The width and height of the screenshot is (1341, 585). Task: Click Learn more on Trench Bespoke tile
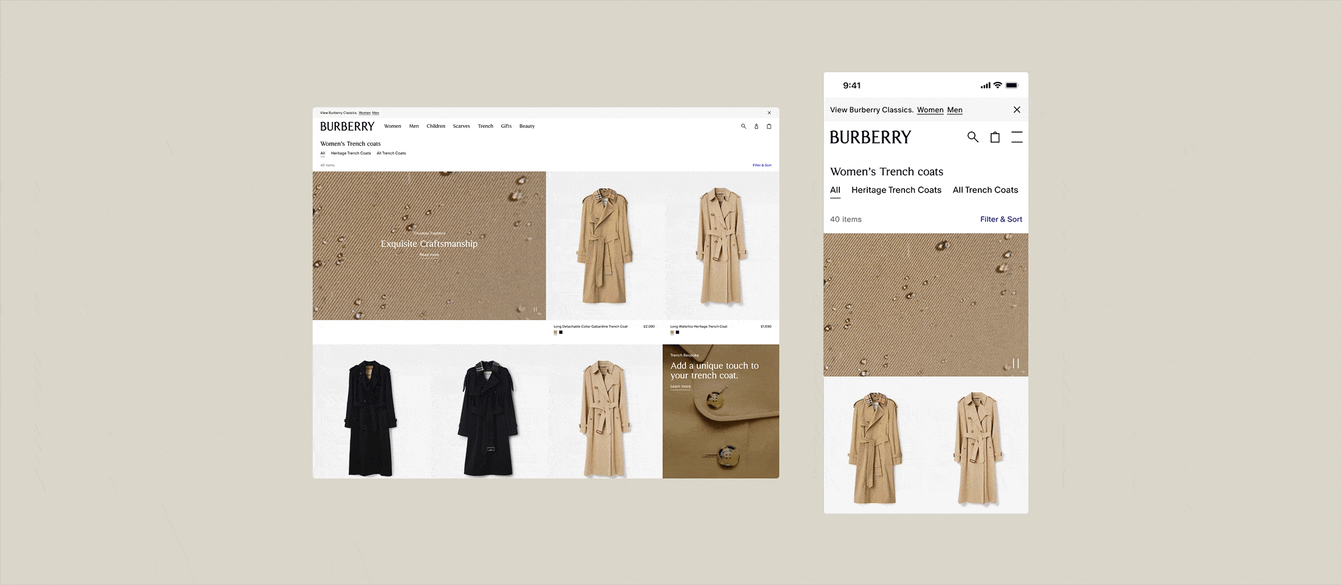pyautogui.click(x=680, y=386)
